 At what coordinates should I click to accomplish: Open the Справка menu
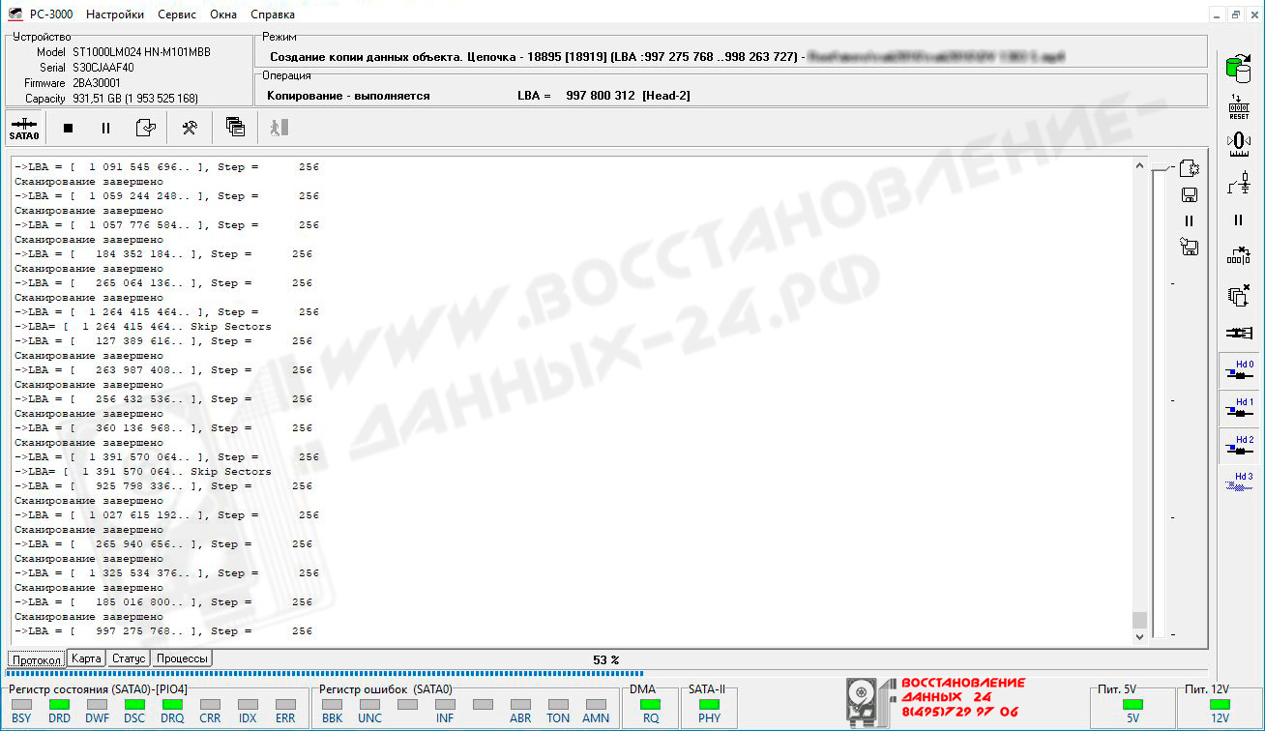273,15
